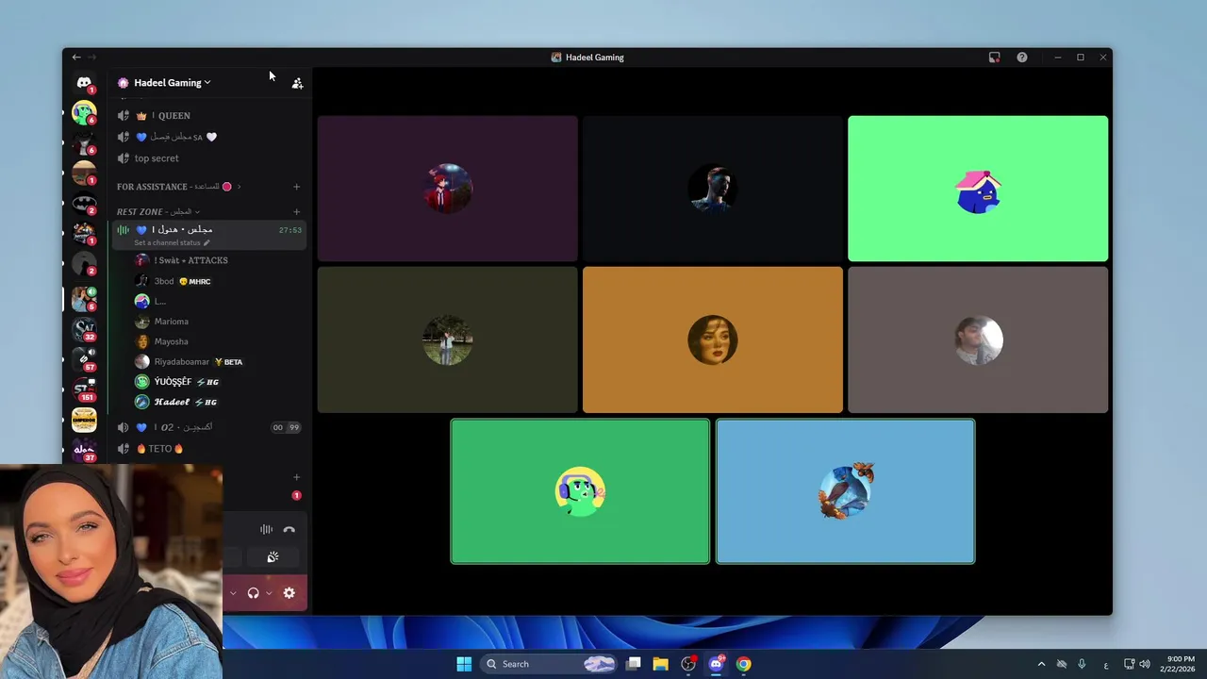The width and height of the screenshot is (1207, 679).
Task: Open the Batman logo server
Action: coord(84,203)
